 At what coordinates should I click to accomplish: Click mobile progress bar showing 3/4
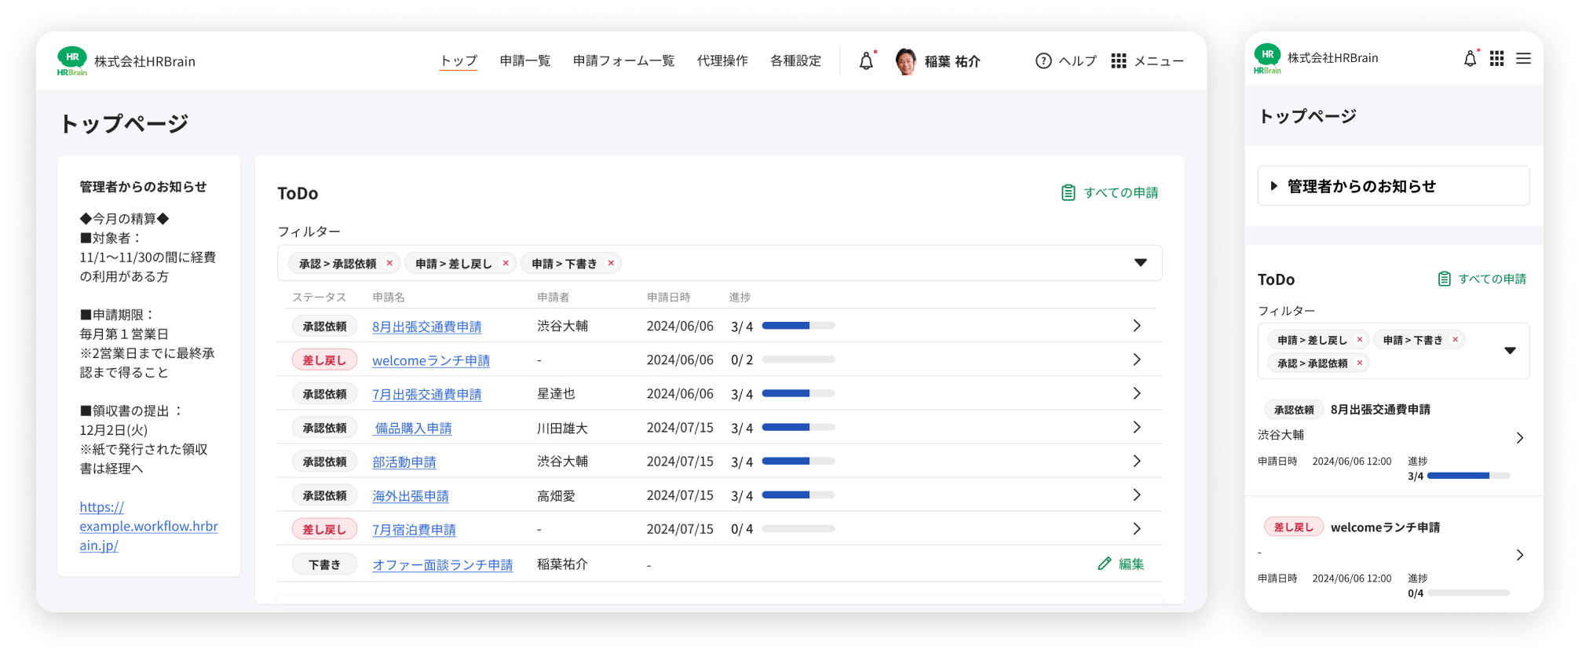click(1468, 476)
